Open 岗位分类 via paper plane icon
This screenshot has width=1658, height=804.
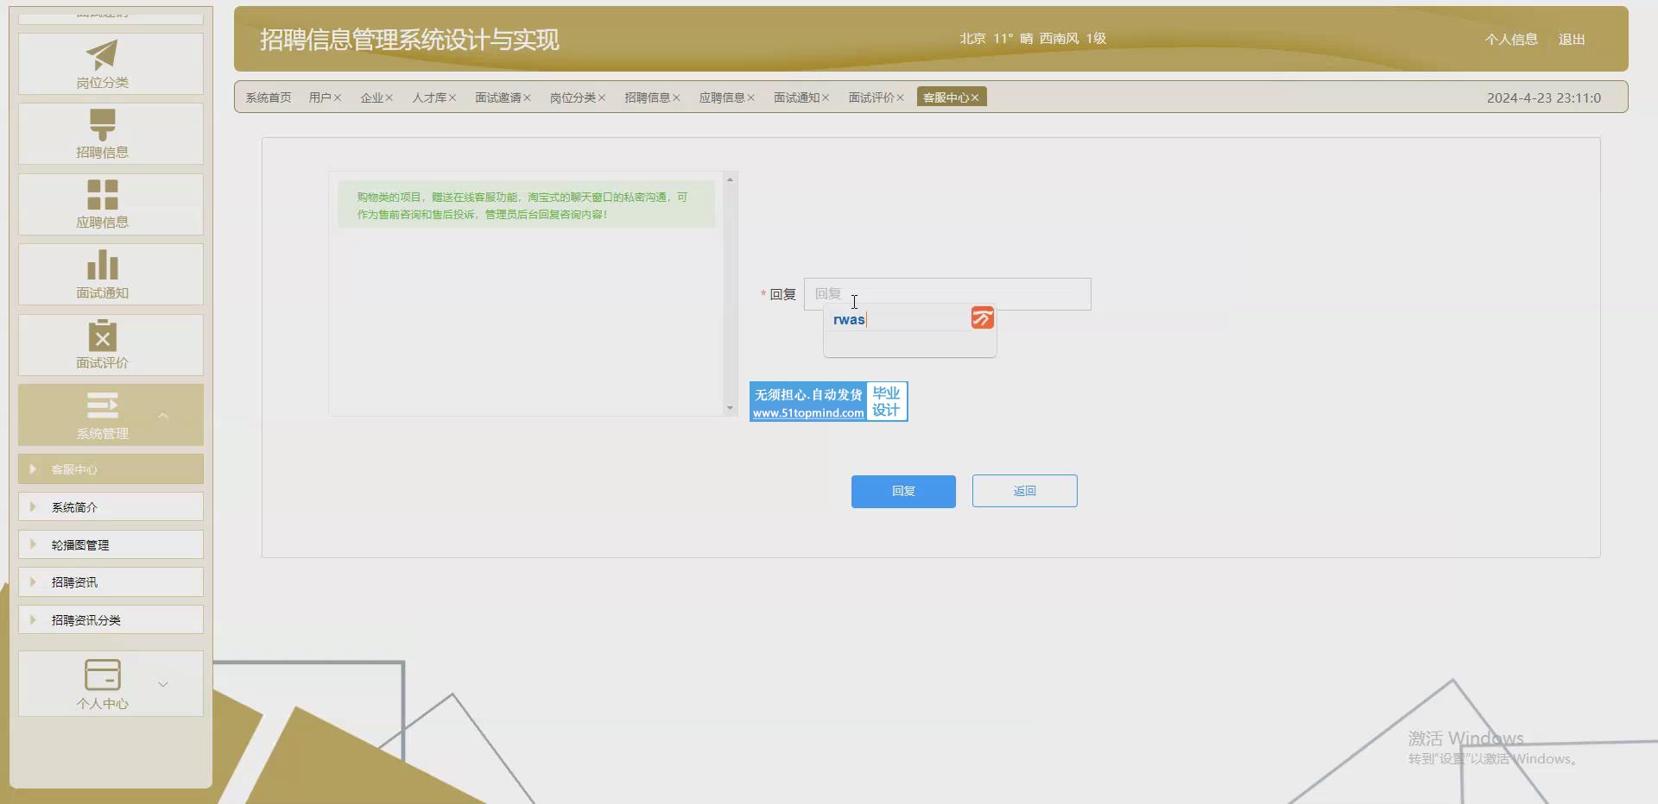102,55
